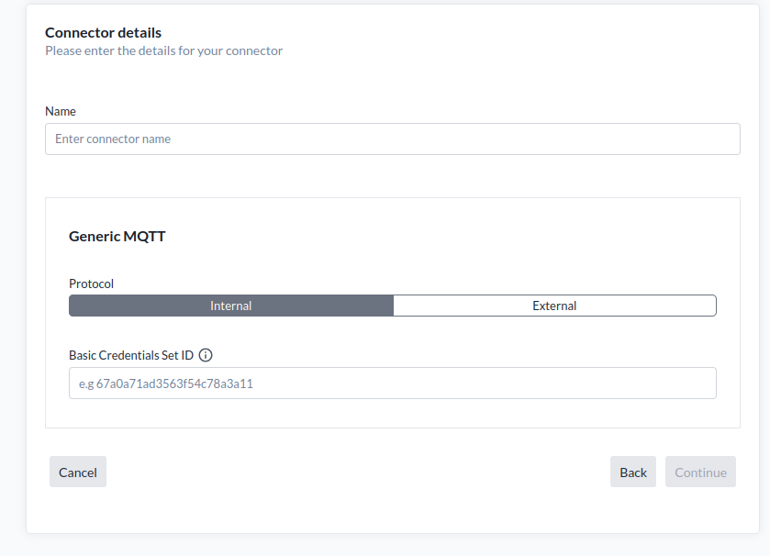The height and width of the screenshot is (556, 770).
Task: Click the "Enter connector name" placeholder text
Action: pos(113,139)
